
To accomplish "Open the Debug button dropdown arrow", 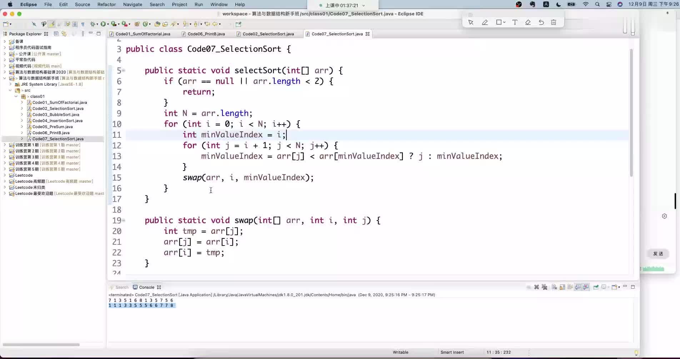I will (x=97, y=24).
